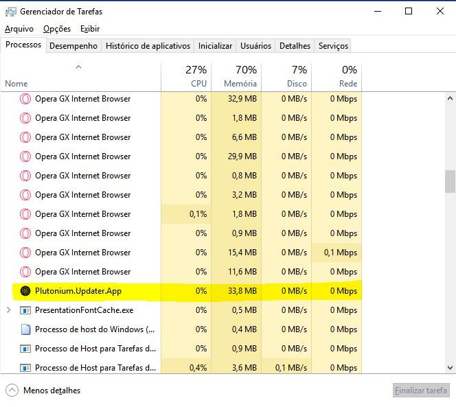Click the 6,6 MB memory cell
This screenshot has height=407, width=456.
point(236,137)
